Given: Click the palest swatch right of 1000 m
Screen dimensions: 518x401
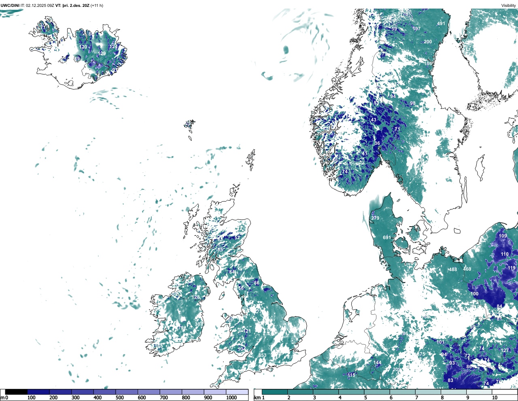Looking at the screenshot, I should click(x=237, y=392).
